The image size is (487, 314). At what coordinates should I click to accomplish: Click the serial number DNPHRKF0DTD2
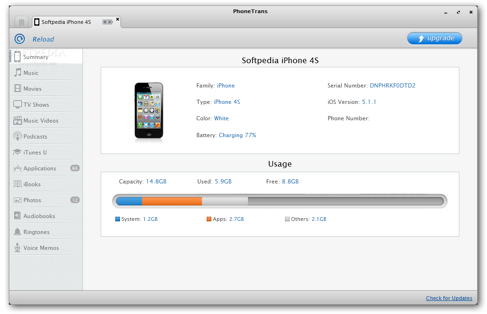393,86
